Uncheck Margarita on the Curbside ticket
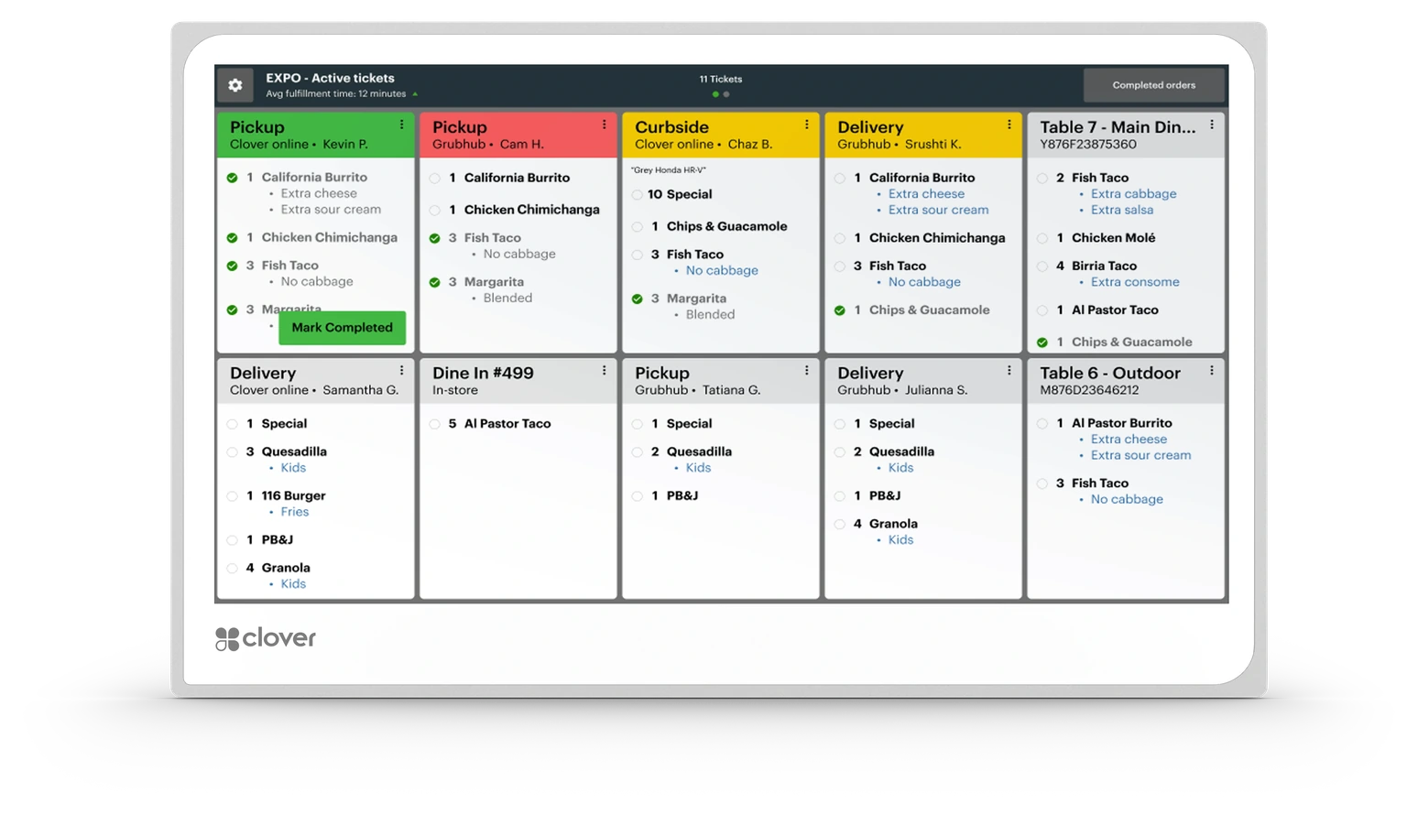Image resolution: width=1418 pixels, height=826 pixels. point(638,299)
